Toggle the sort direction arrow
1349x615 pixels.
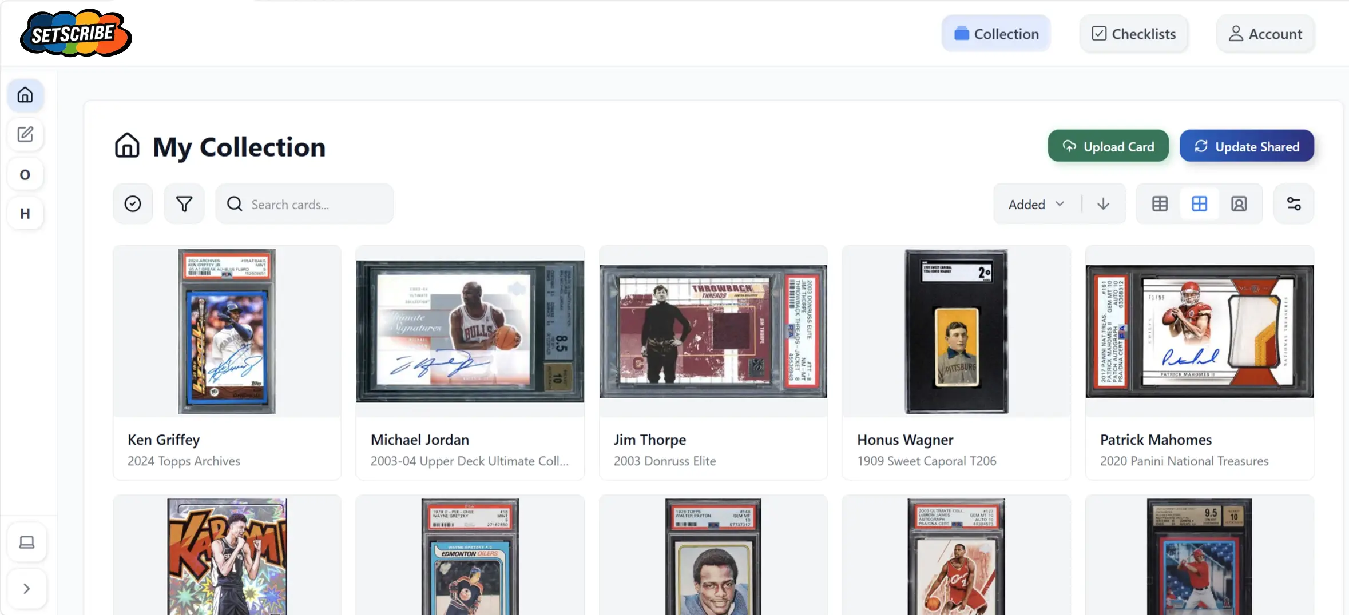[1104, 204]
